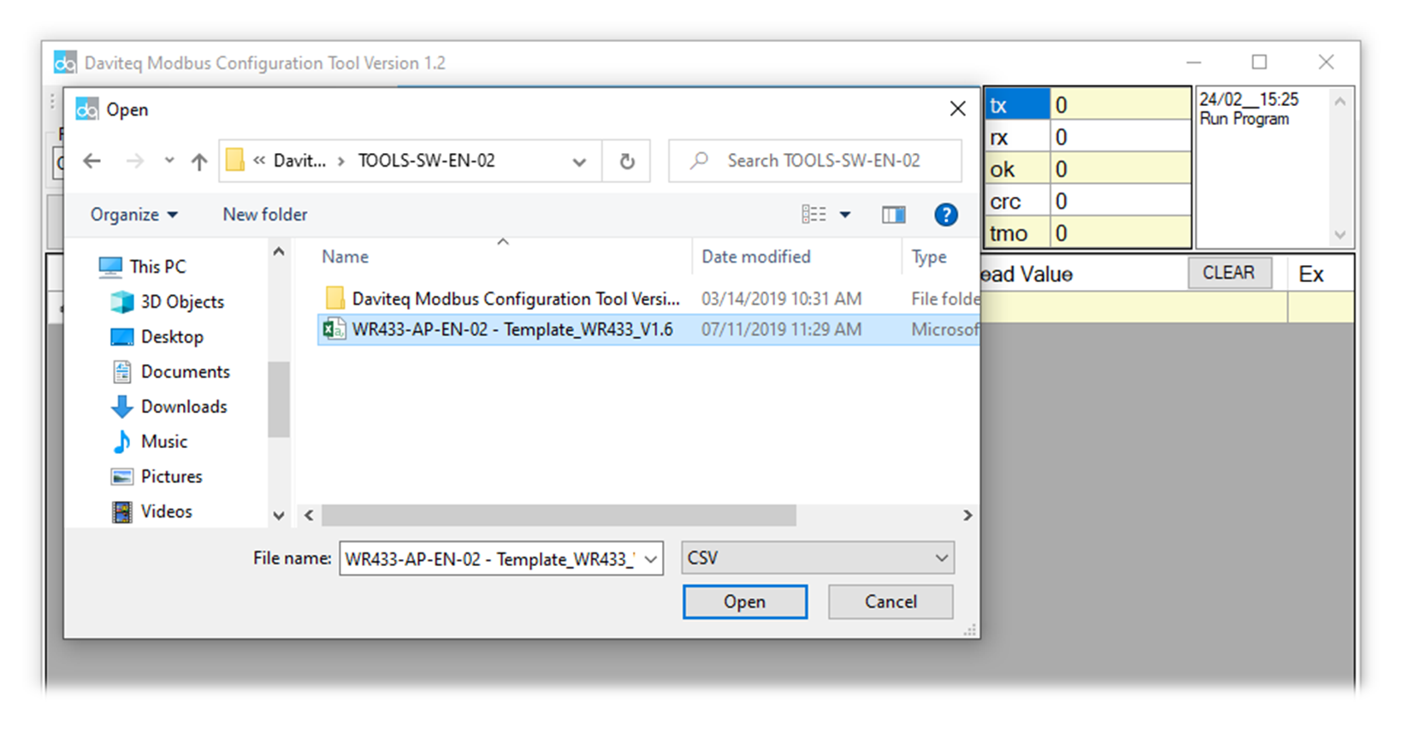
Task: Click the yellow folder icon in file list
Action: [334, 298]
